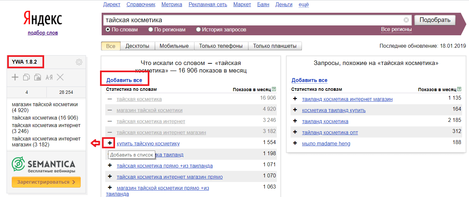This screenshot has width=469, height=197.
Task: Open 'Деньги' in top navigation
Action: (x=284, y=4)
